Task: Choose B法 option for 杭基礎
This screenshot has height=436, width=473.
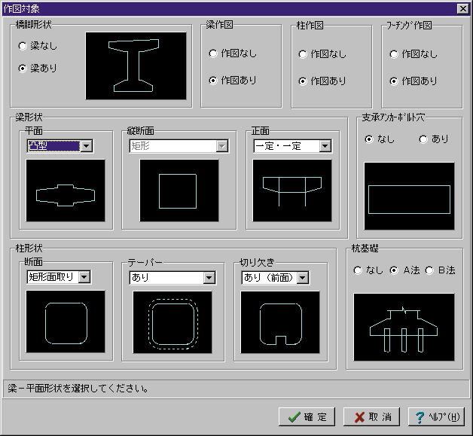Action: (x=429, y=270)
